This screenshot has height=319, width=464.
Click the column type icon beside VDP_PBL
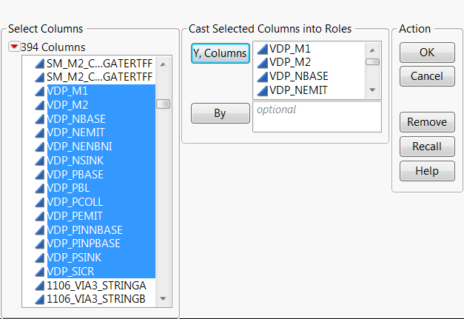click(40, 188)
